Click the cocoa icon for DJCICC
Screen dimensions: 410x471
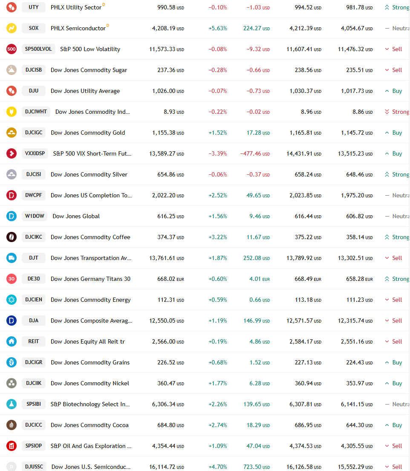pyautogui.click(x=12, y=425)
